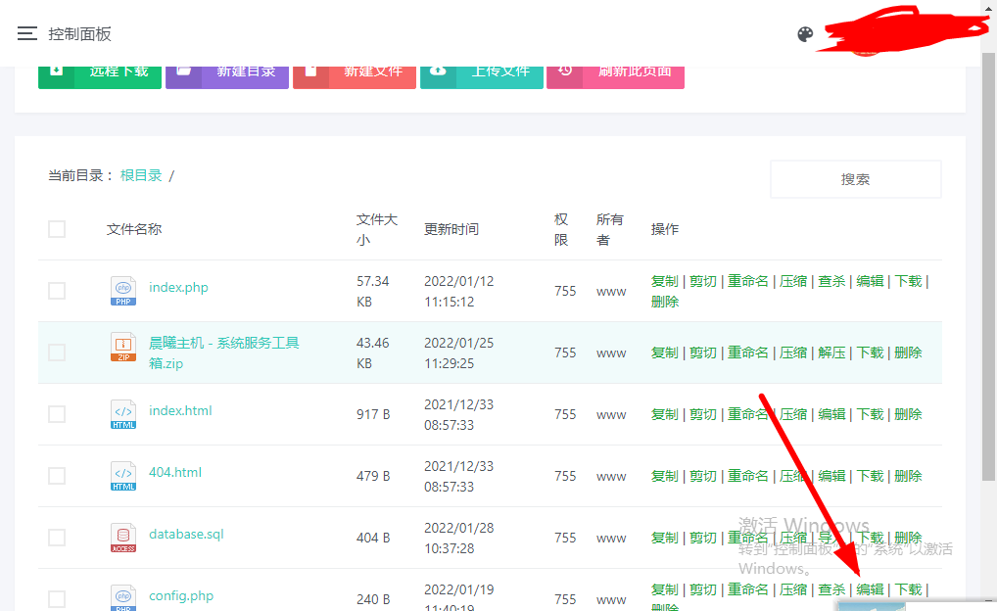Click 复制 for database.sql

click(x=665, y=538)
